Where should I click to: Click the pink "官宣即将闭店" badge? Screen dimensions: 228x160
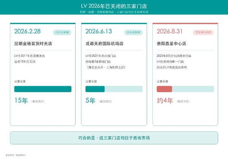coord(203,32)
